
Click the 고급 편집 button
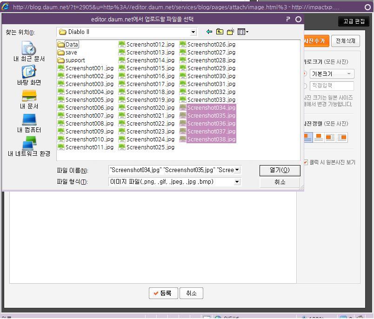pyautogui.click(x=354, y=21)
